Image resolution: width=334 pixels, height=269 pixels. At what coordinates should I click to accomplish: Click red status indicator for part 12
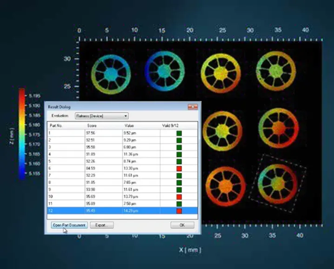coord(179,211)
